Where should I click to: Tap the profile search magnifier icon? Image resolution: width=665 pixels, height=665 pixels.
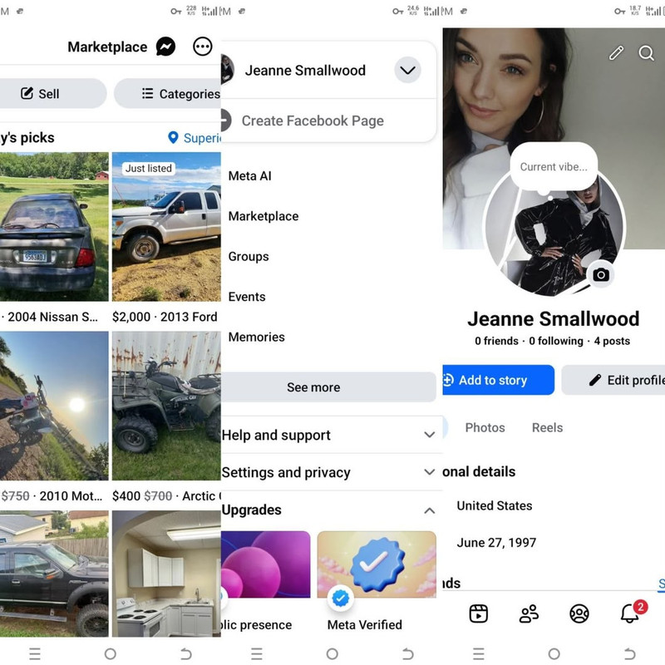point(647,53)
